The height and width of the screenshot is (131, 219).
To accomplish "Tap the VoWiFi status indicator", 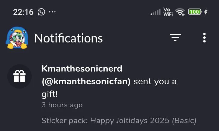I will [168, 12].
